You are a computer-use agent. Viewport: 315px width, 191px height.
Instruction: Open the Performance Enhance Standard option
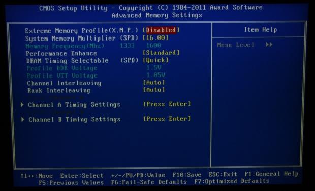click(161, 53)
